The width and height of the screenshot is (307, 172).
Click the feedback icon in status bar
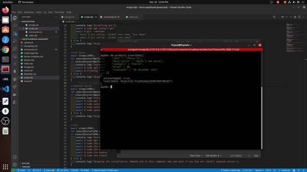coord(299,170)
